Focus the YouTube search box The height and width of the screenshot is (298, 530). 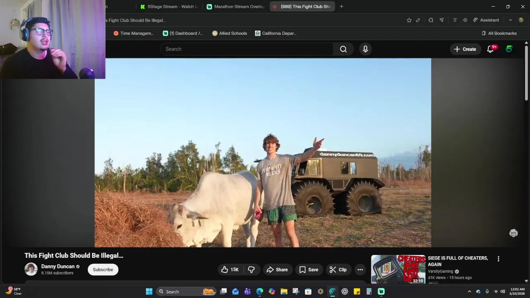(x=247, y=49)
